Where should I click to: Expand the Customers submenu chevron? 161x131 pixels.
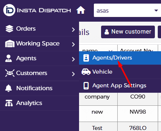[73, 74]
